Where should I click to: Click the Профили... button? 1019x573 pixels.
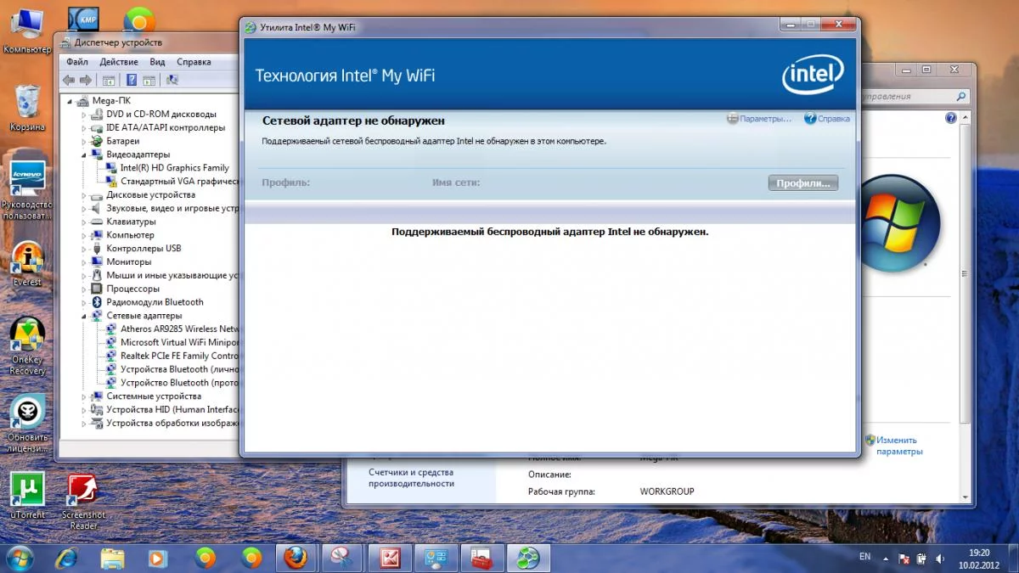(x=802, y=183)
